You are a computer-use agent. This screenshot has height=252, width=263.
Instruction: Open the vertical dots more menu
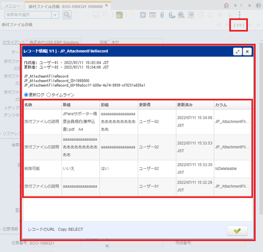click(x=239, y=15)
